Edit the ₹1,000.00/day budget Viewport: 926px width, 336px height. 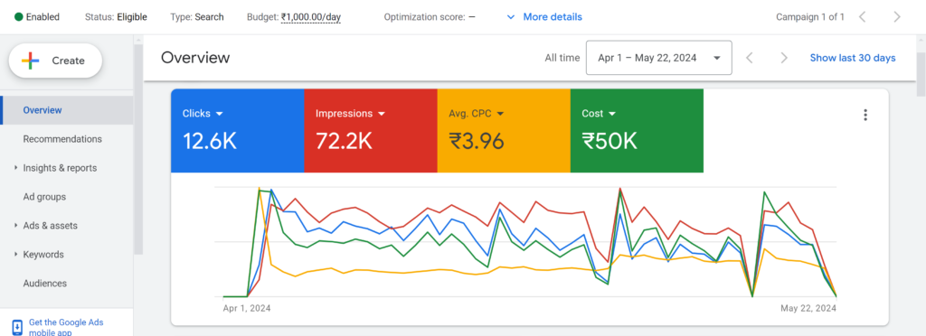tap(311, 17)
